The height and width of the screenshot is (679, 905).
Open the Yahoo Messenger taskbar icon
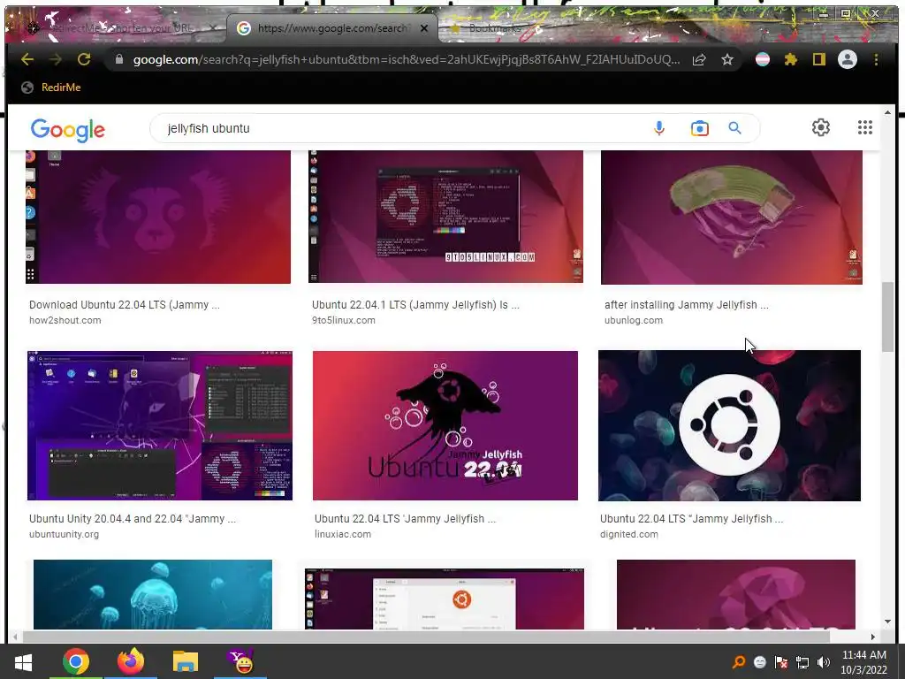(x=240, y=661)
